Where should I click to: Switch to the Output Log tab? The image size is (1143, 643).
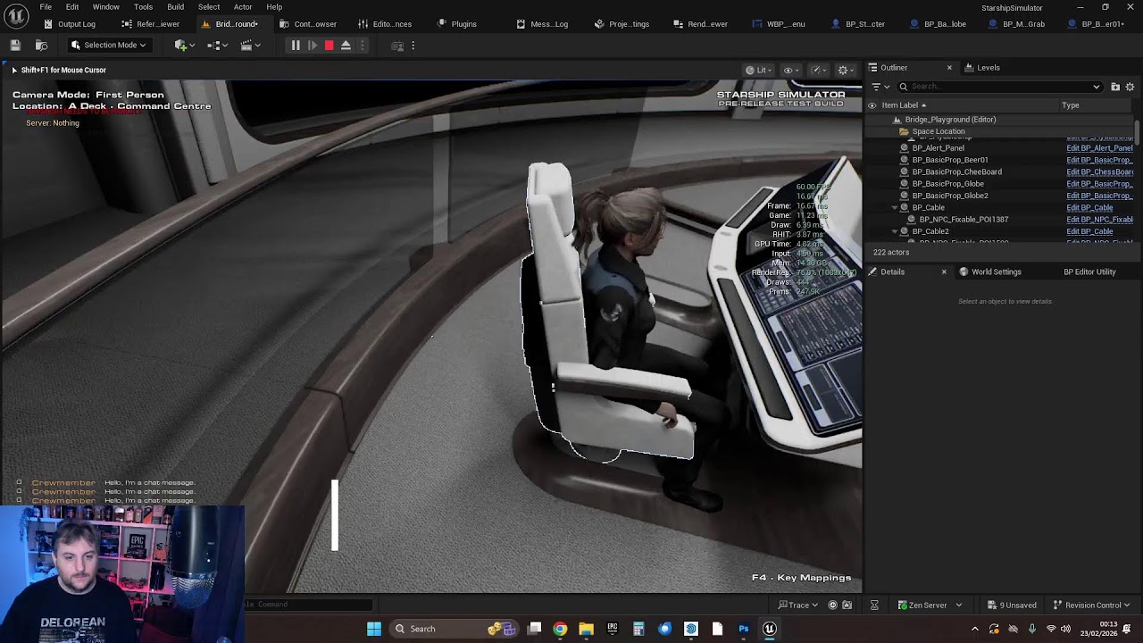pyautogui.click(x=70, y=24)
